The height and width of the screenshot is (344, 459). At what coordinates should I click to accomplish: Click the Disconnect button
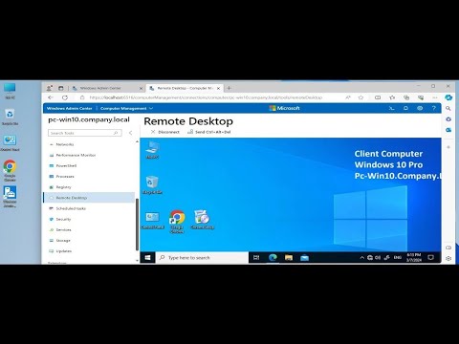(x=165, y=132)
